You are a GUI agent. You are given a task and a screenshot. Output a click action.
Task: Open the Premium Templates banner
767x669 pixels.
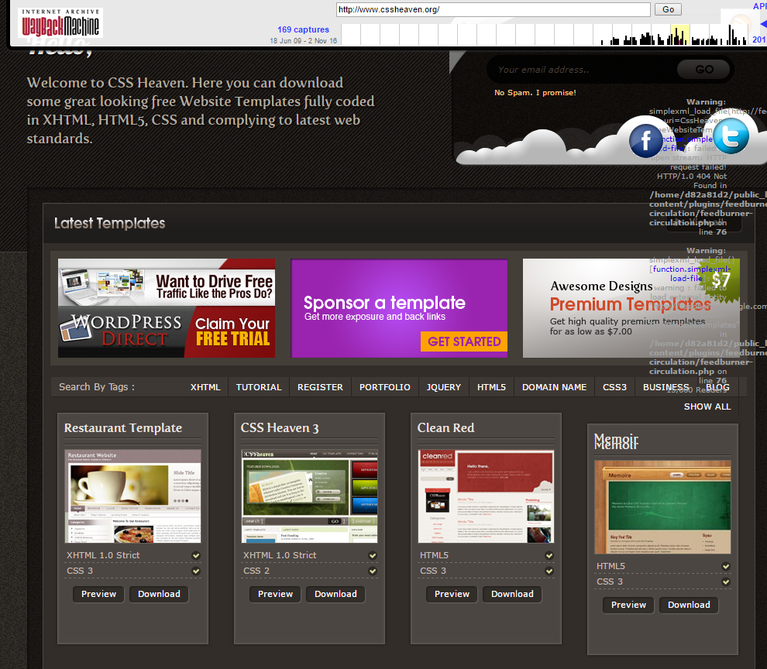pos(631,308)
